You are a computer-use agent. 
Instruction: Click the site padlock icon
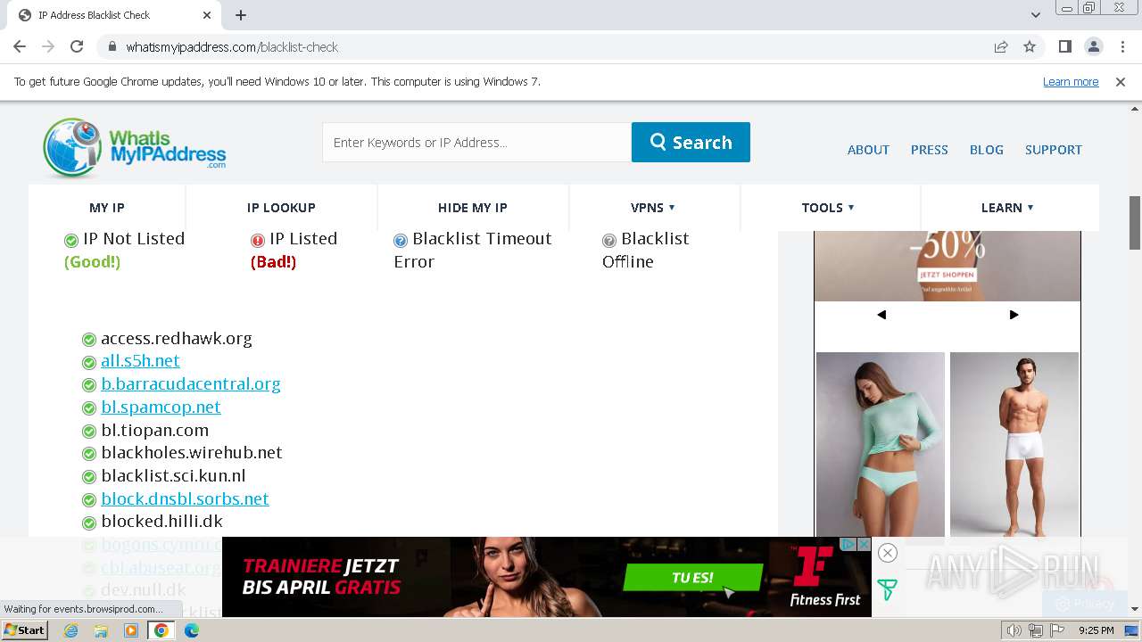[112, 46]
